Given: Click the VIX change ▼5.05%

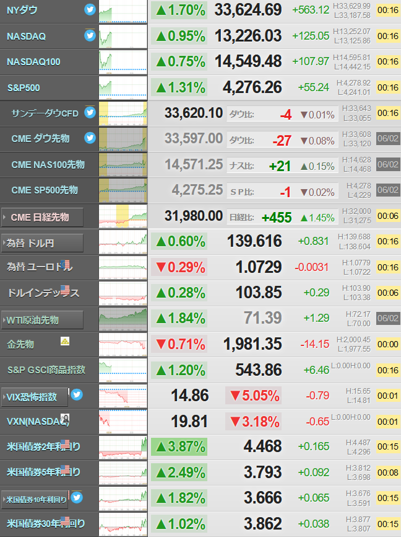Looking at the screenshot, I should click(253, 396).
